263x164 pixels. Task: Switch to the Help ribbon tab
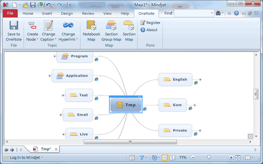tap(125, 13)
